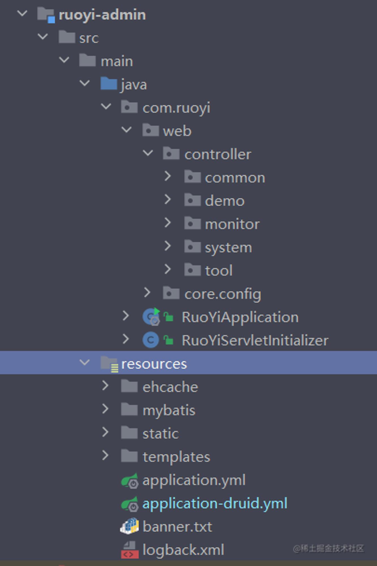Click the RuoYiApplication Spring Boot class icon

pyautogui.click(x=151, y=316)
